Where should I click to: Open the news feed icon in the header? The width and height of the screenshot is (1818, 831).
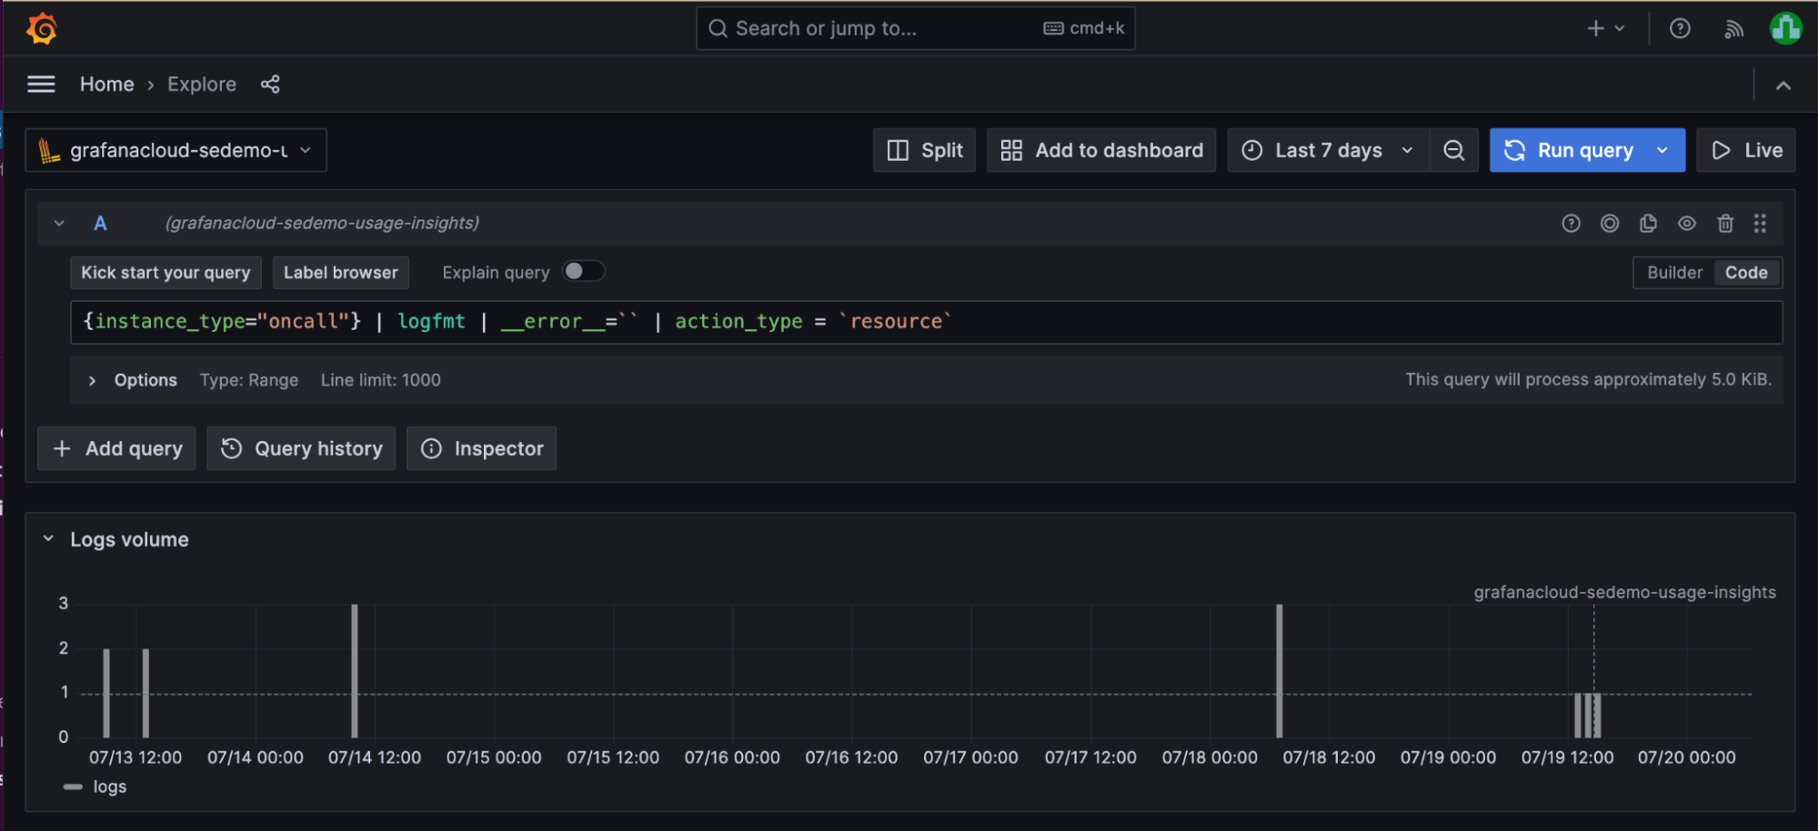click(1733, 28)
